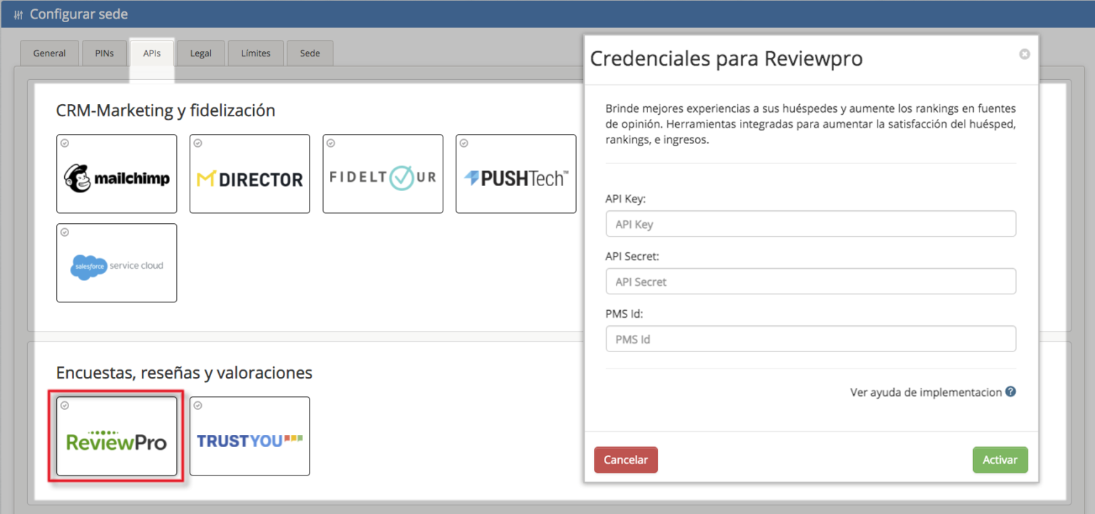Viewport: 1095px width, 514px height.
Task: Open the PINs tab
Action: 104,53
